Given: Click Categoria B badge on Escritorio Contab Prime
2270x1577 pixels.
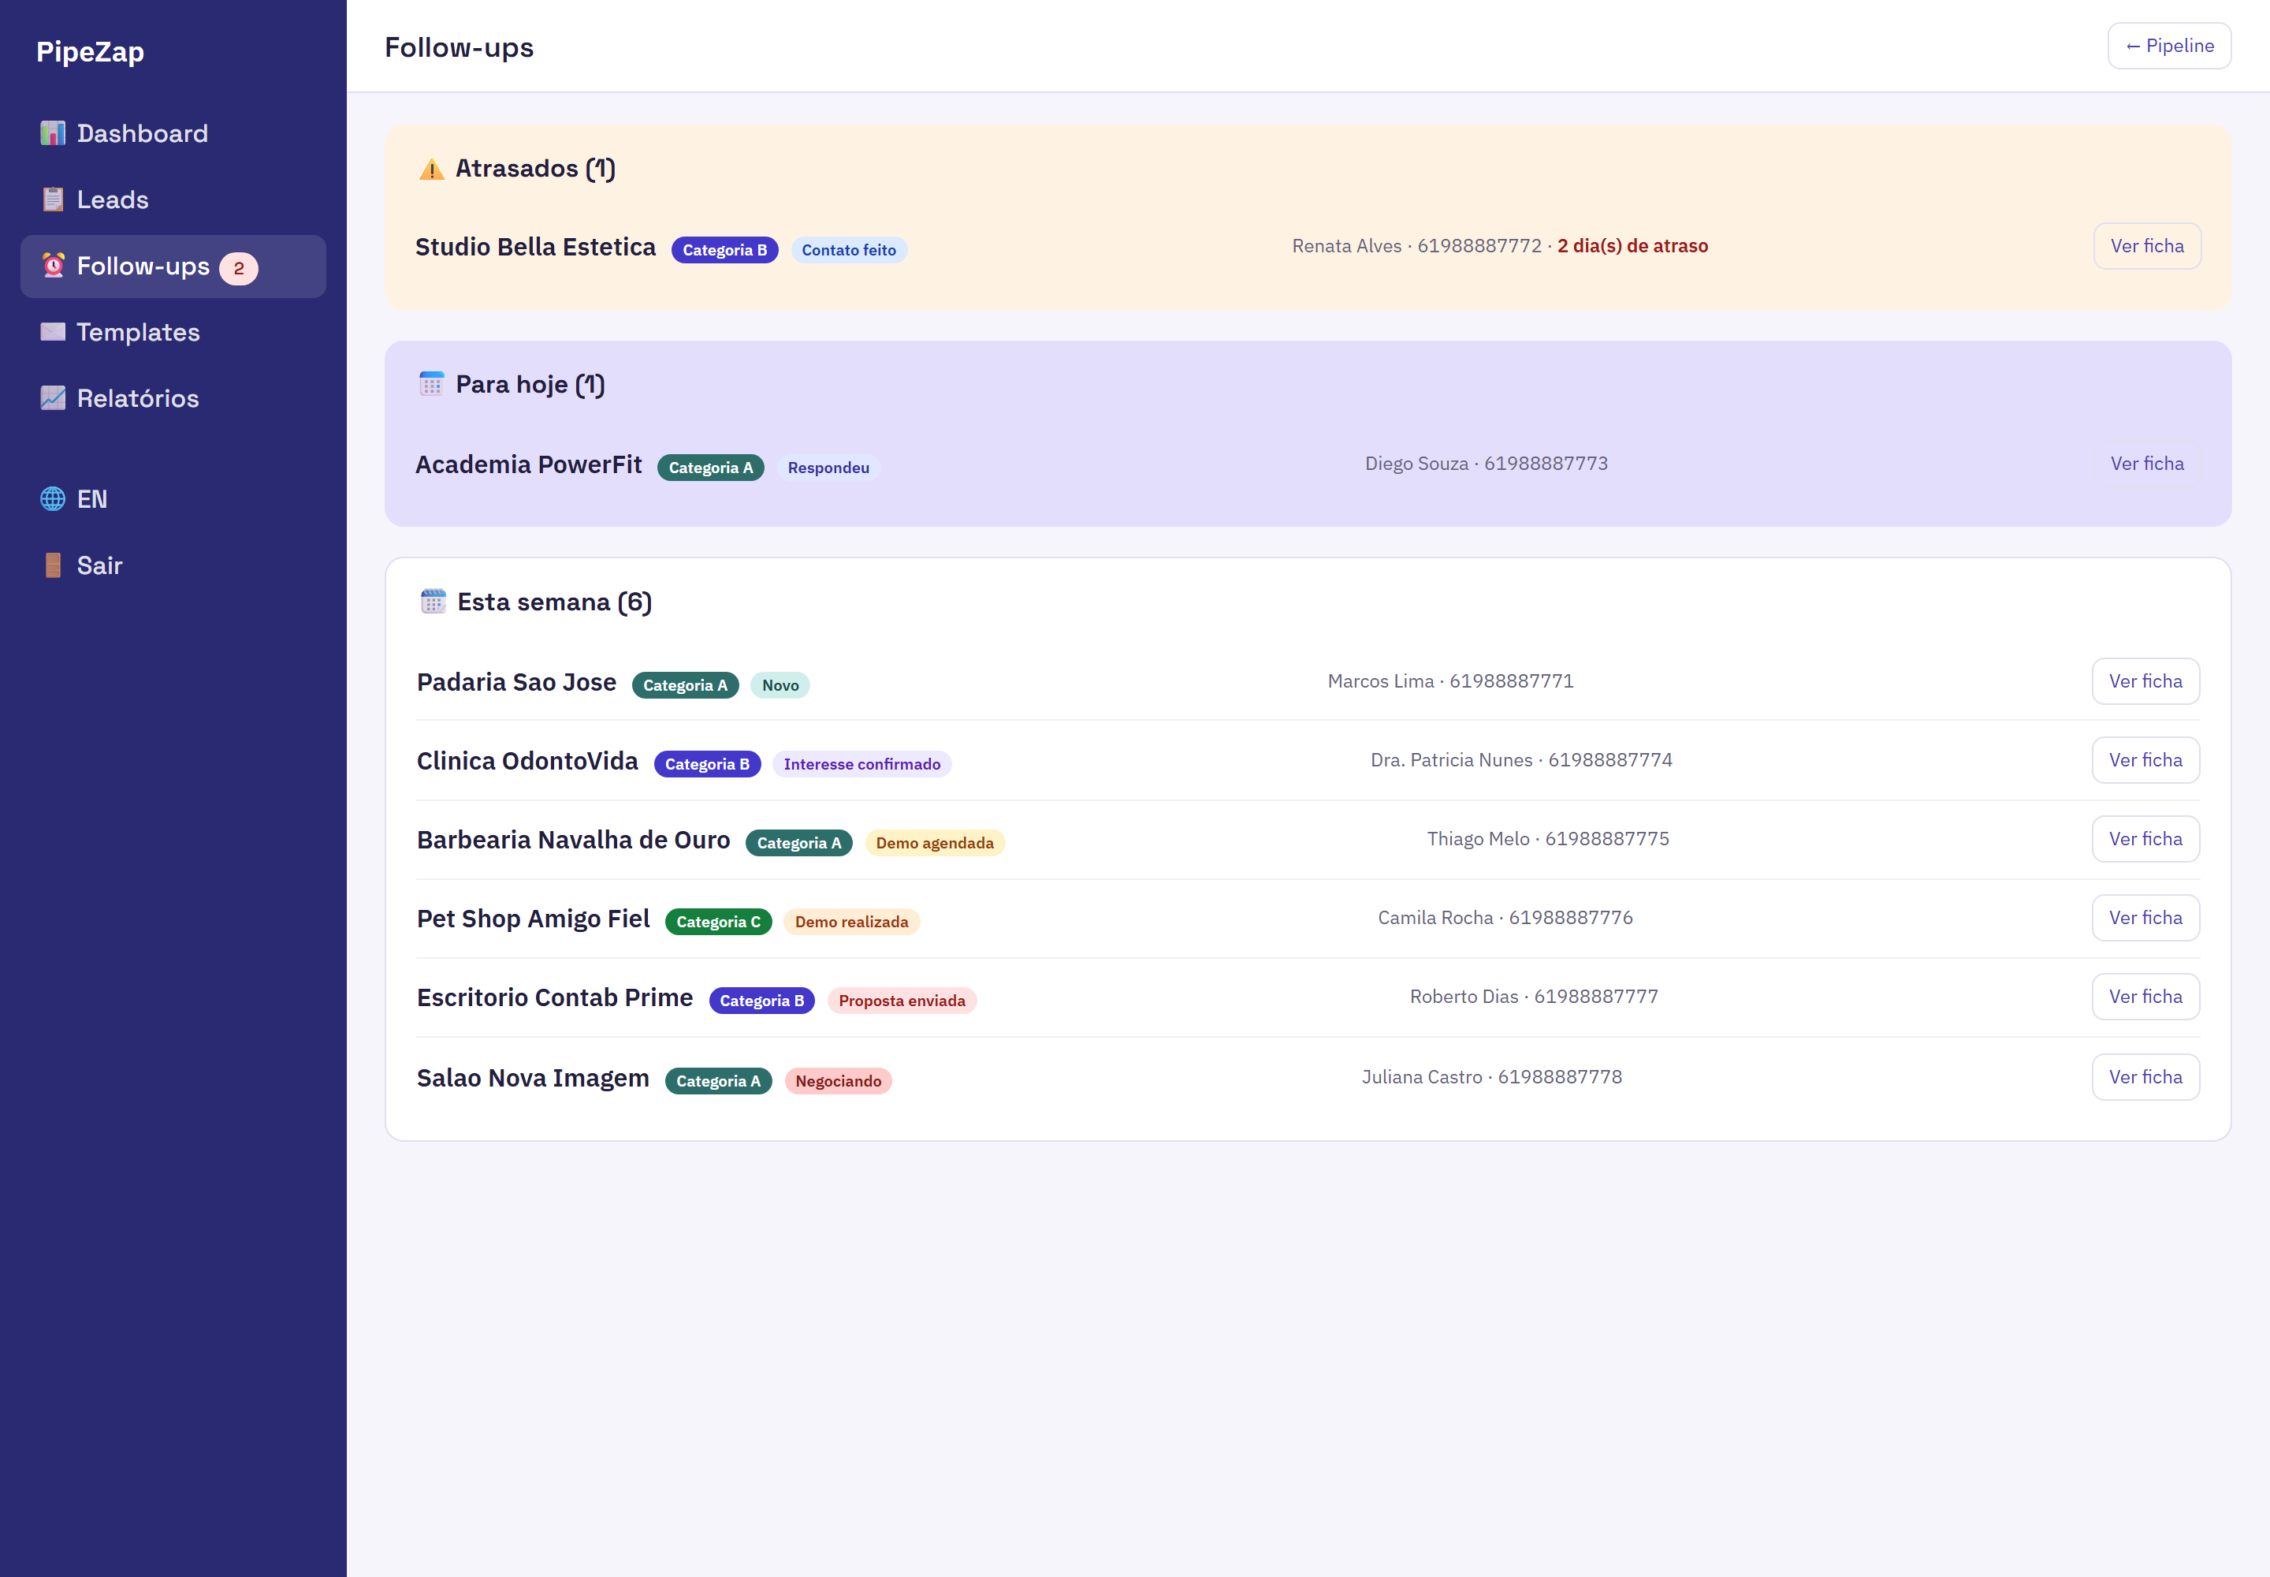Looking at the screenshot, I should [x=761, y=1001].
